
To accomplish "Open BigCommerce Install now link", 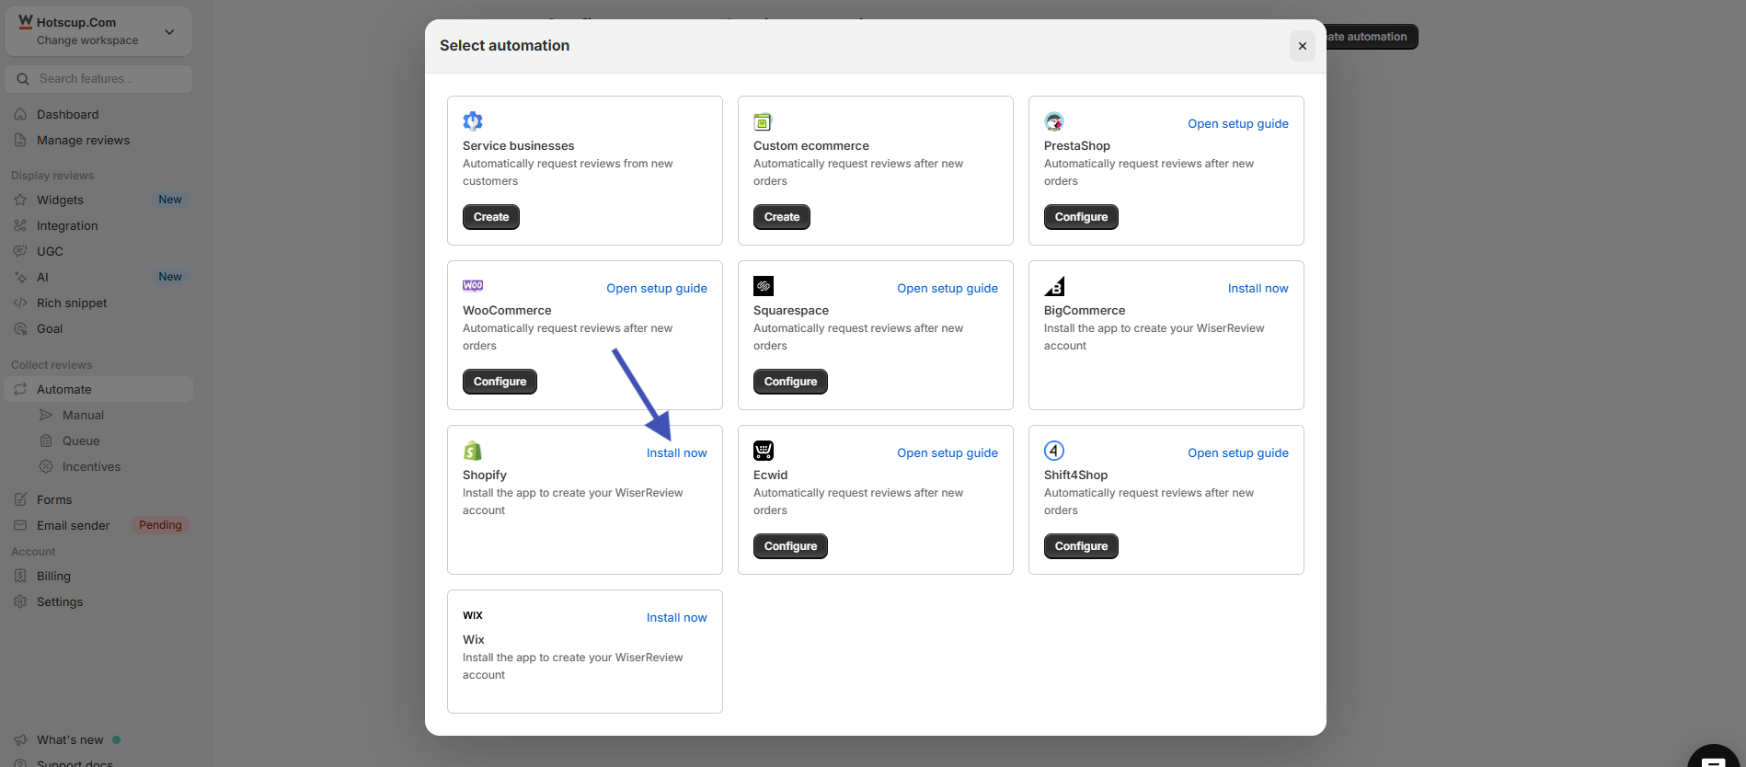I will pos(1258,288).
